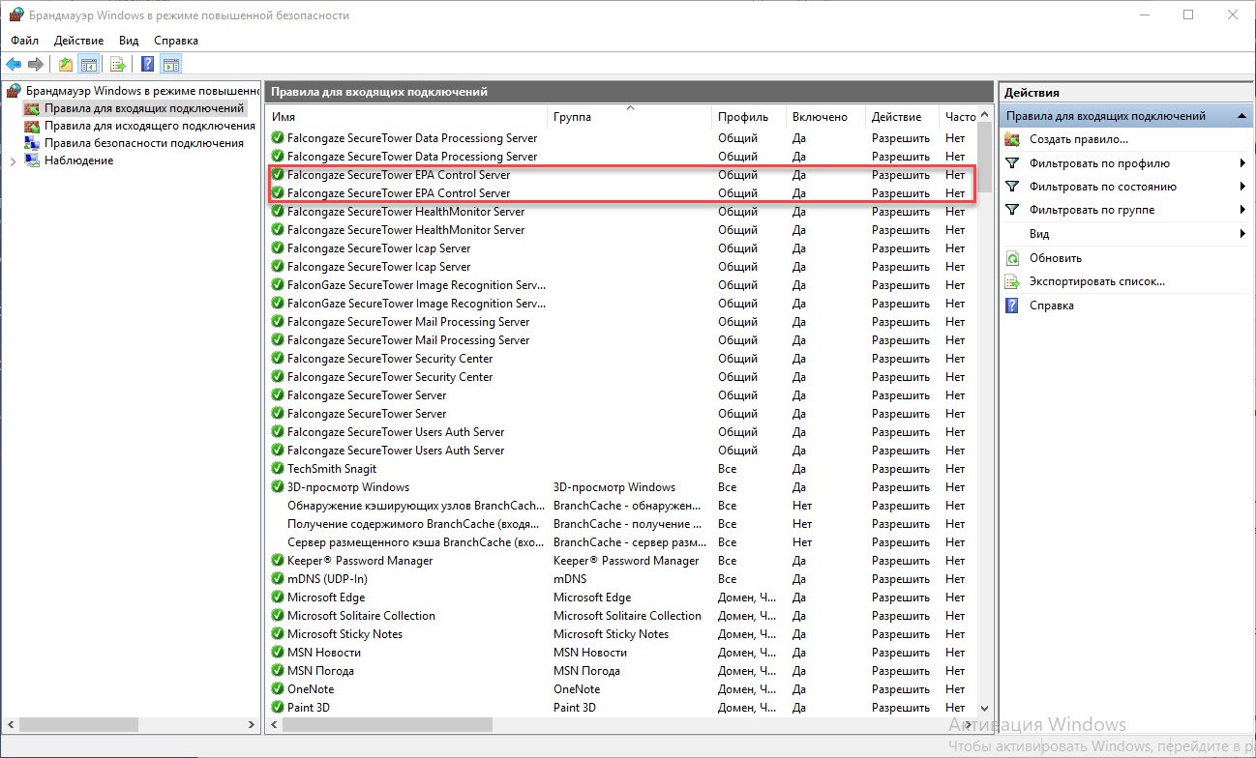Click the rules list horizontal scroll-right arrow
This screenshot has width=1256, height=758.
click(x=971, y=724)
